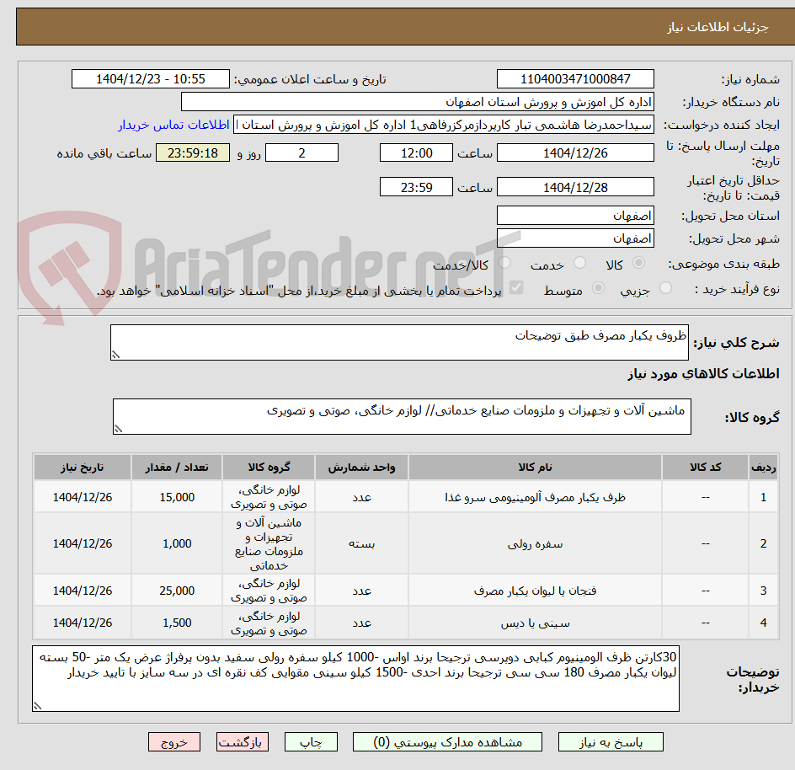The height and width of the screenshot is (770, 795).
Task: Click the deadline time 12:00 field
Action: [416, 152]
